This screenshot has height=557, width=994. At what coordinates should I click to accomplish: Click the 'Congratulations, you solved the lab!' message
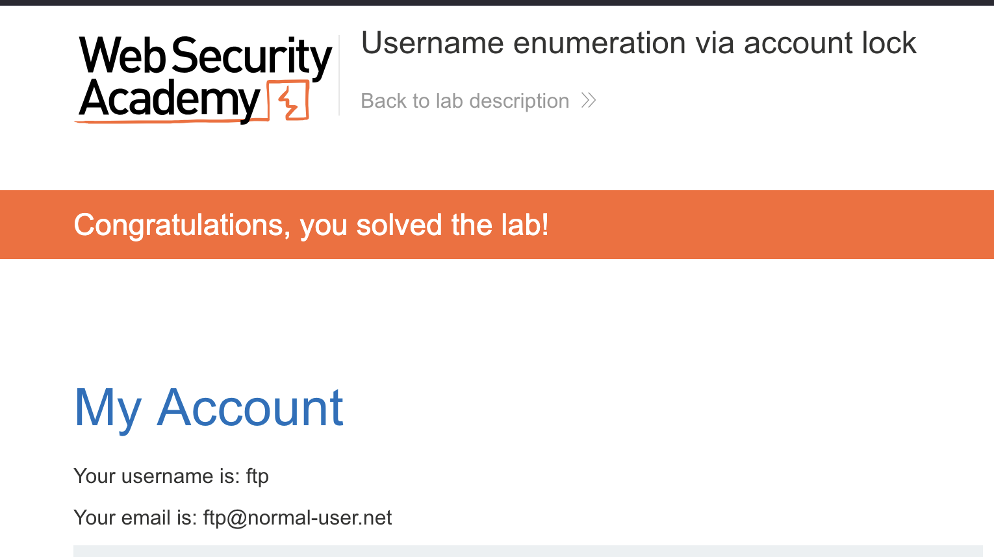pyautogui.click(x=311, y=225)
